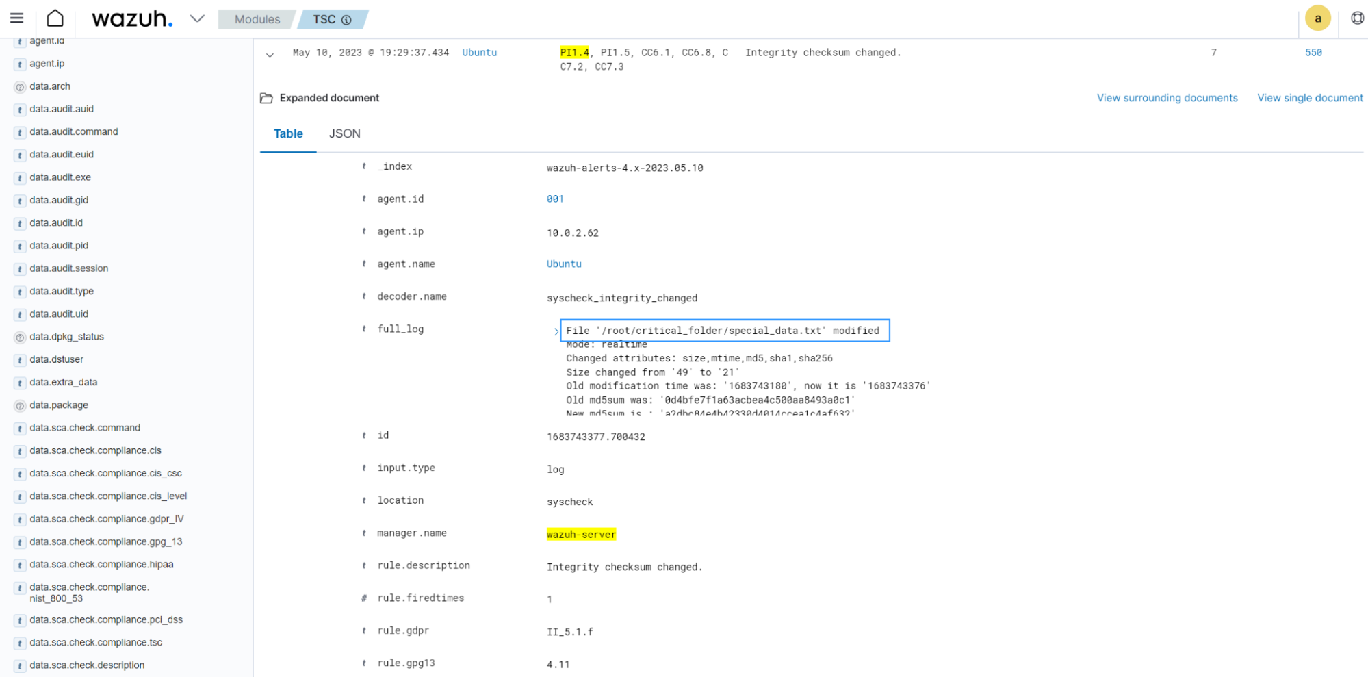Click the data.audit.uid type icon
This screenshot has width=1368, height=677.
coord(20,314)
